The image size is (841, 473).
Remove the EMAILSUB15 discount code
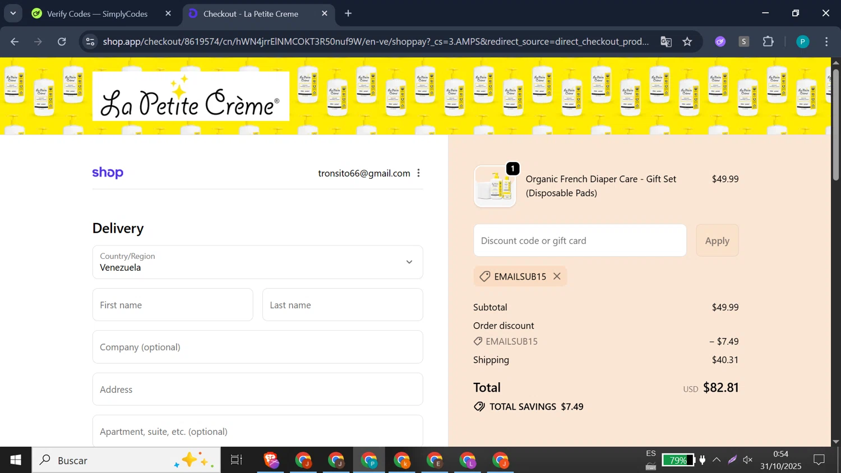(557, 276)
